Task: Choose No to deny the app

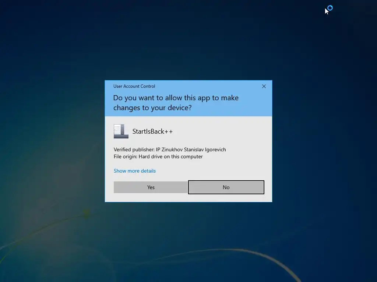Action: coord(226,187)
